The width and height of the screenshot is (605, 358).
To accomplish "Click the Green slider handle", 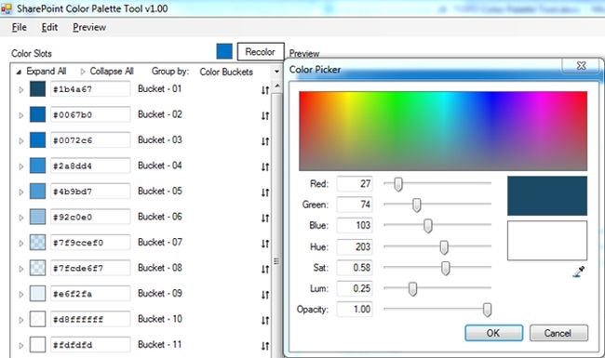I will 416,205.
